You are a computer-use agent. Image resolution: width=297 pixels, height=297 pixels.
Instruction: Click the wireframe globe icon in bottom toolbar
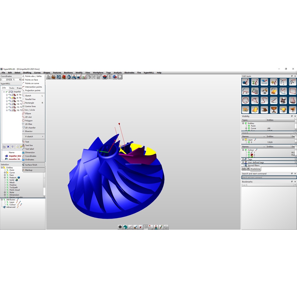tap(166, 227)
